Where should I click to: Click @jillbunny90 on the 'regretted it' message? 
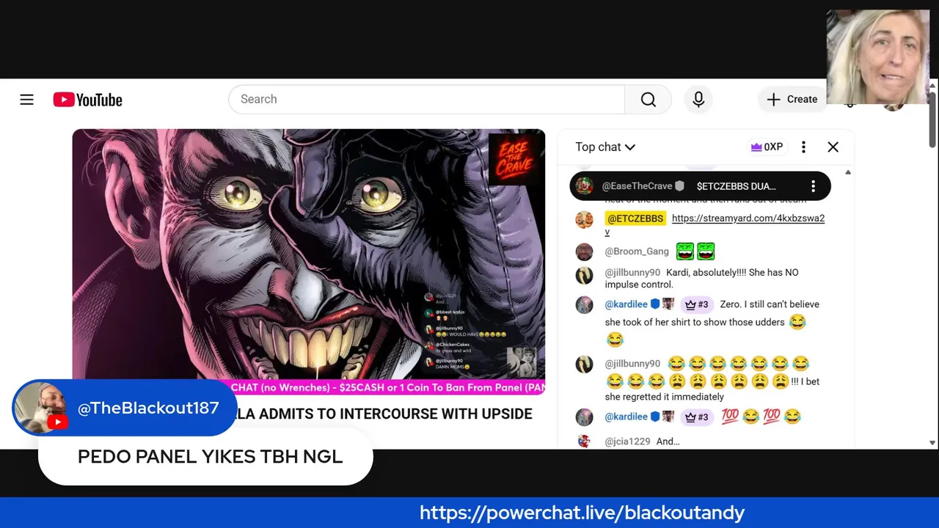tap(632, 364)
